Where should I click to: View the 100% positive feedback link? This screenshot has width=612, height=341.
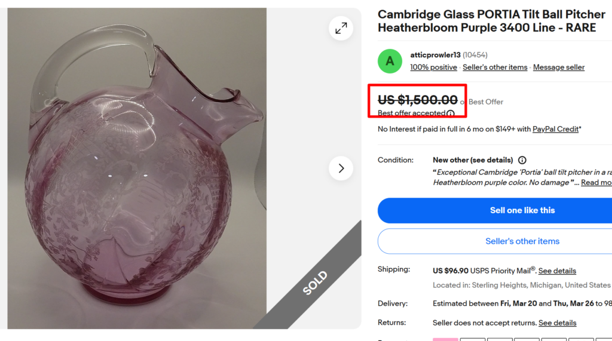[x=433, y=67]
